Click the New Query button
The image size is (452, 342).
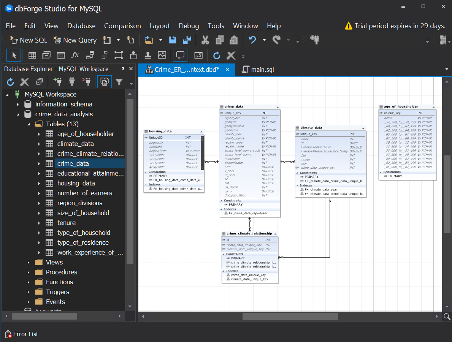tap(75, 40)
